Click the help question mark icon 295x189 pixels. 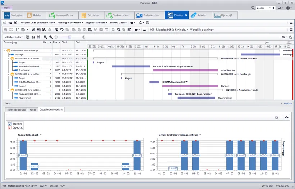[x=288, y=8]
